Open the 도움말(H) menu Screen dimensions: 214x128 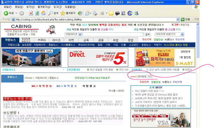pyautogui.click(x=70, y=7)
